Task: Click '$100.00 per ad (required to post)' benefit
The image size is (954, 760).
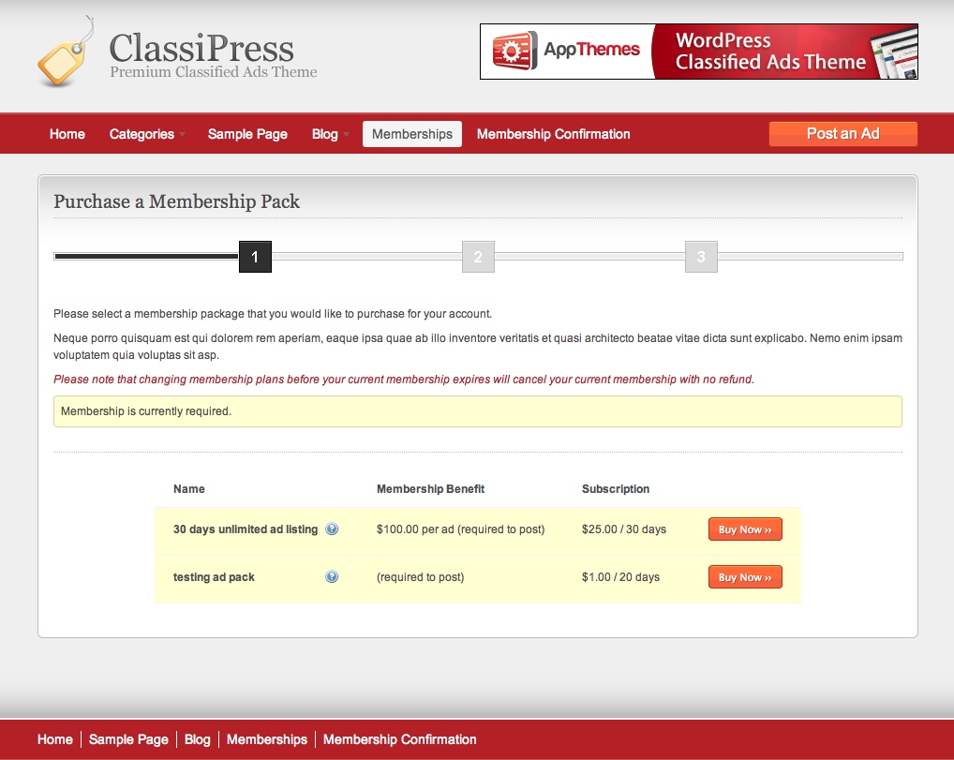Action: tap(460, 529)
